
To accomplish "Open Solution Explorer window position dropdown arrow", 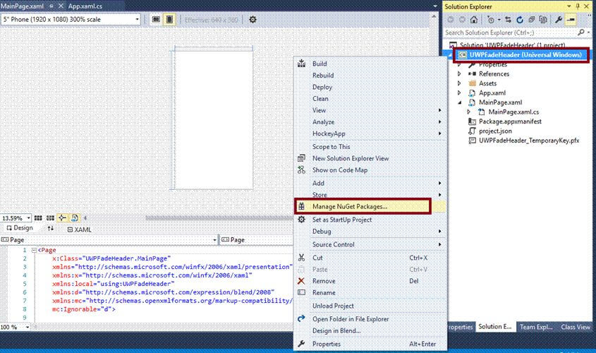I will [x=569, y=6].
